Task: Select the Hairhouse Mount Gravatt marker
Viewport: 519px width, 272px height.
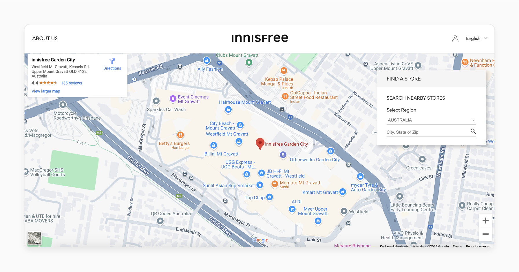Action: (x=228, y=109)
